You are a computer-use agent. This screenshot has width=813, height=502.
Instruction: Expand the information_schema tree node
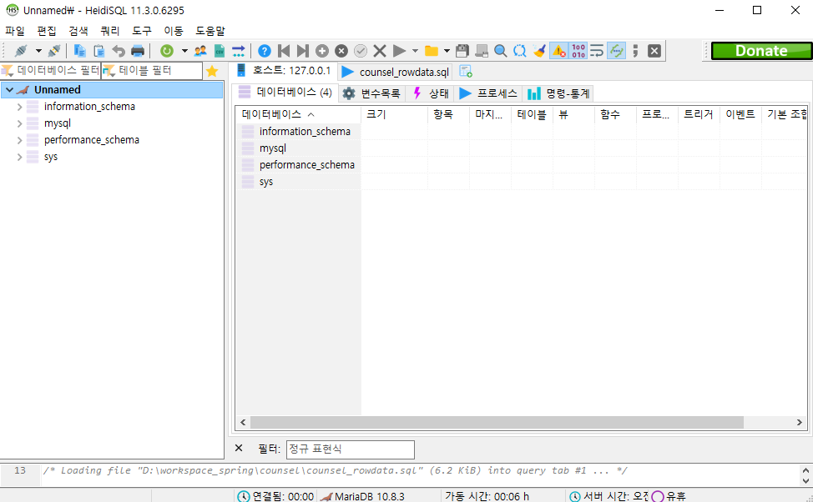coord(19,107)
